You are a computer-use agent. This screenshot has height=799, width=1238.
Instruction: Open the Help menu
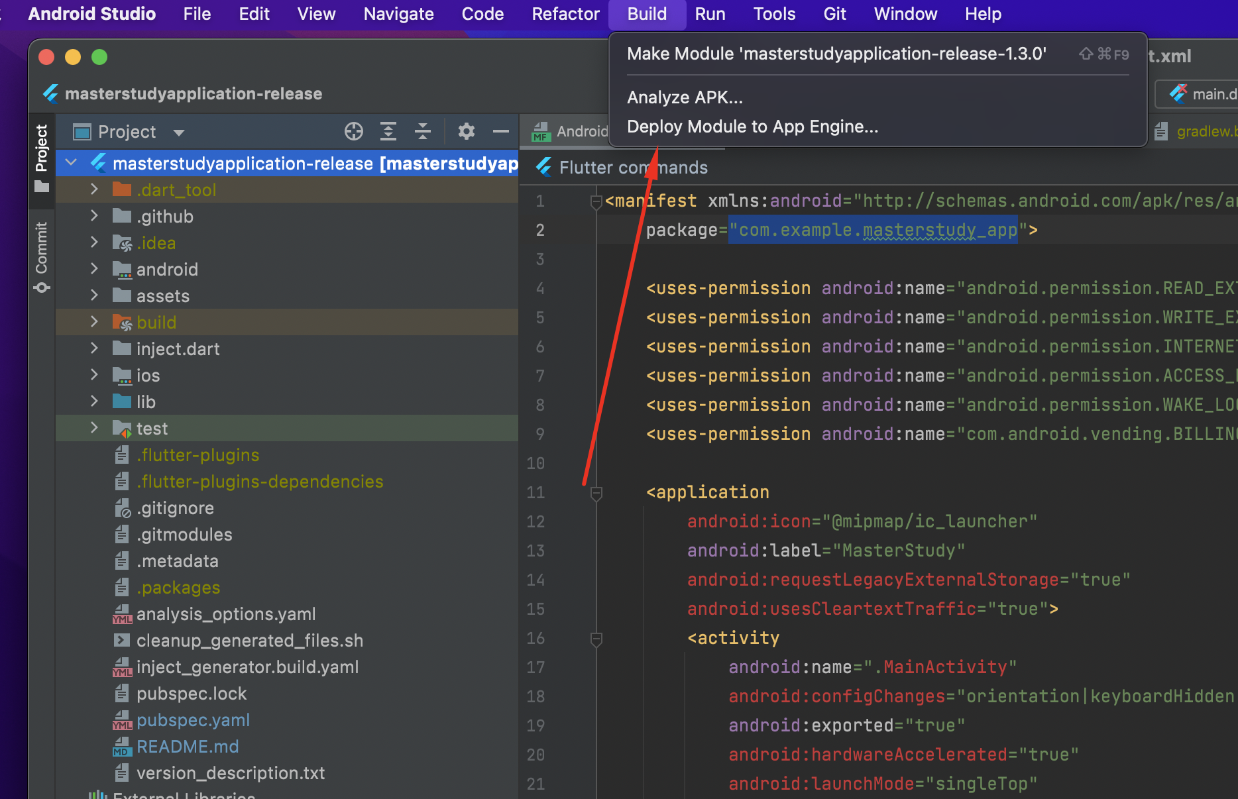pos(983,14)
